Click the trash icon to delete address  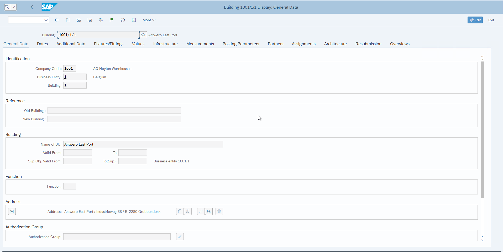pos(219,212)
